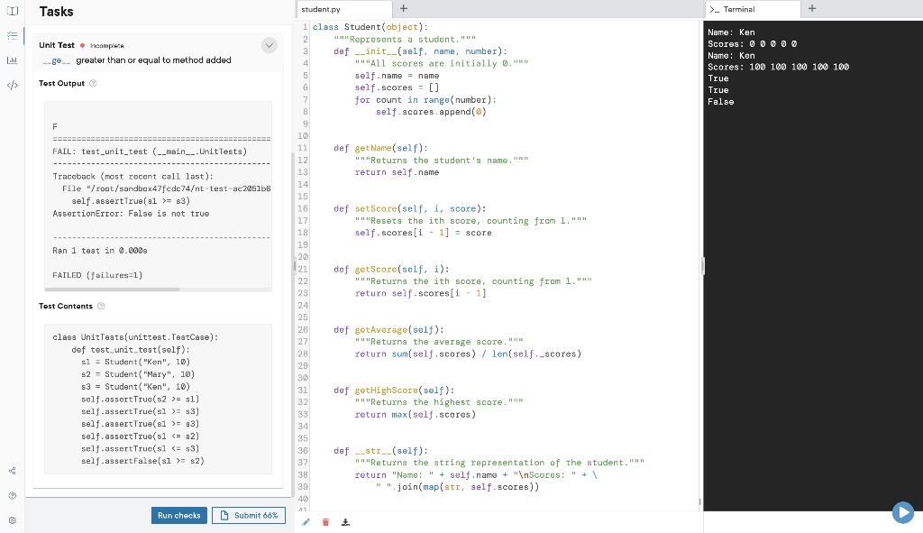Click 's2 = Student("Mary", 10)' test line

(x=138, y=374)
